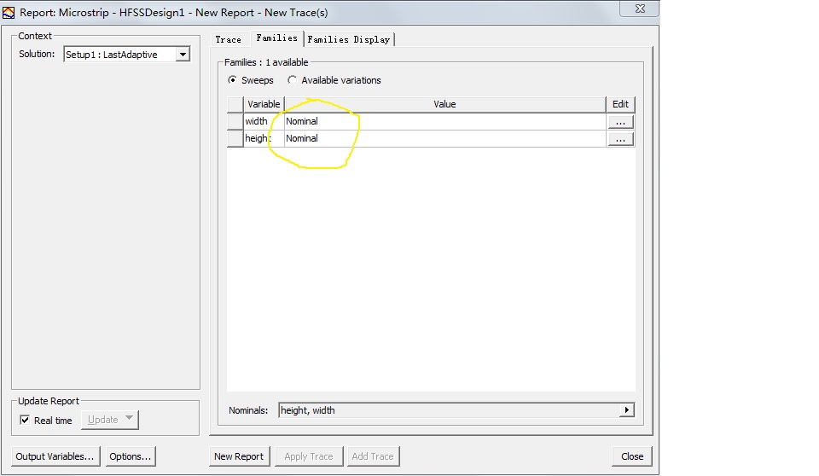Image resolution: width=819 pixels, height=476 pixels.
Task: Open the Options dialog button
Action: pyautogui.click(x=131, y=456)
